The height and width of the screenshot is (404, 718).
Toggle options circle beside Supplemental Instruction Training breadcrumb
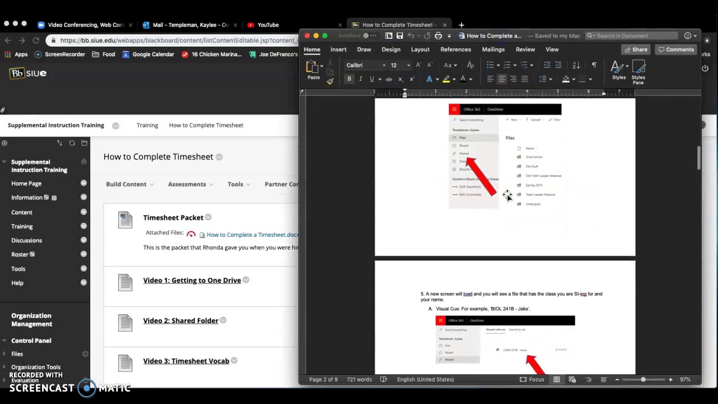116,126
